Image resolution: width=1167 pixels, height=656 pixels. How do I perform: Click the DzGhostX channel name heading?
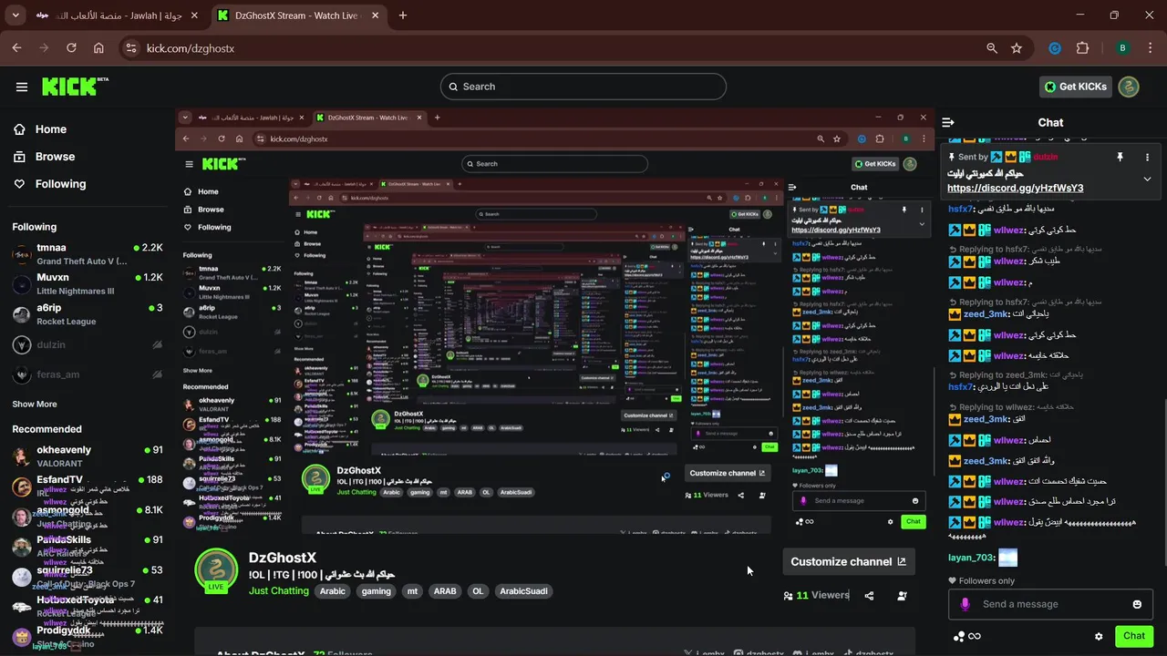click(283, 558)
